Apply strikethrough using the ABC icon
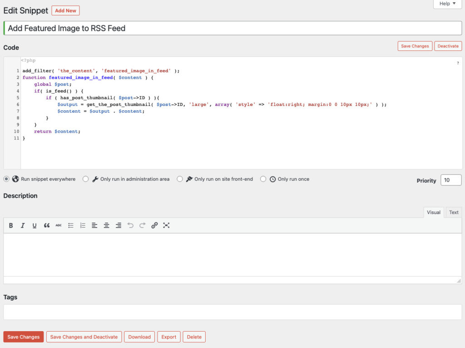This screenshot has height=348, width=465. click(59, 225)
